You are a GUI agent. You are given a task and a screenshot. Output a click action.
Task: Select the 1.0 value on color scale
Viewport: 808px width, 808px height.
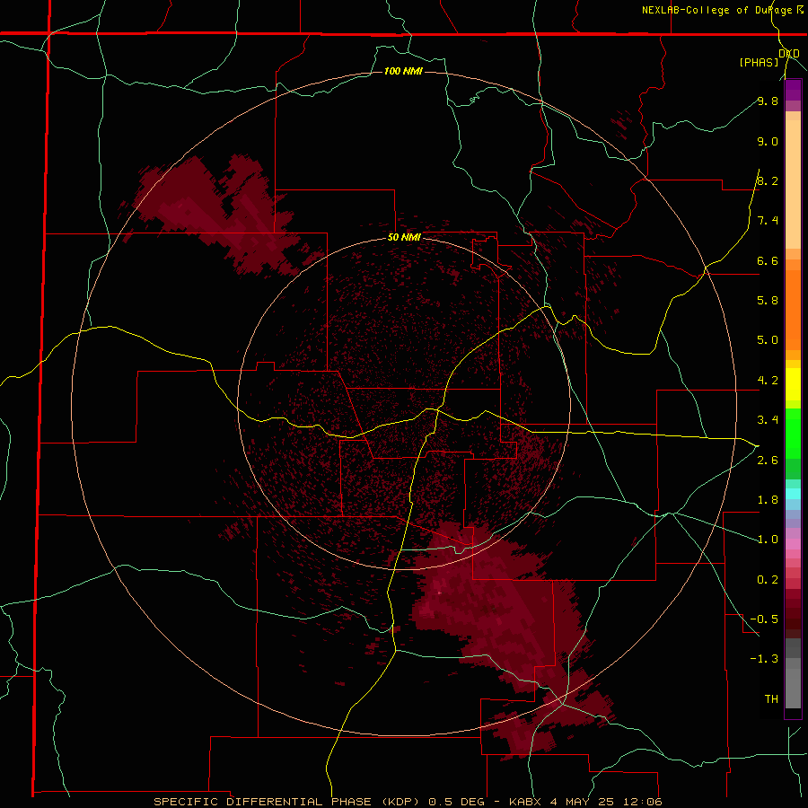click(x=768, y=540)
